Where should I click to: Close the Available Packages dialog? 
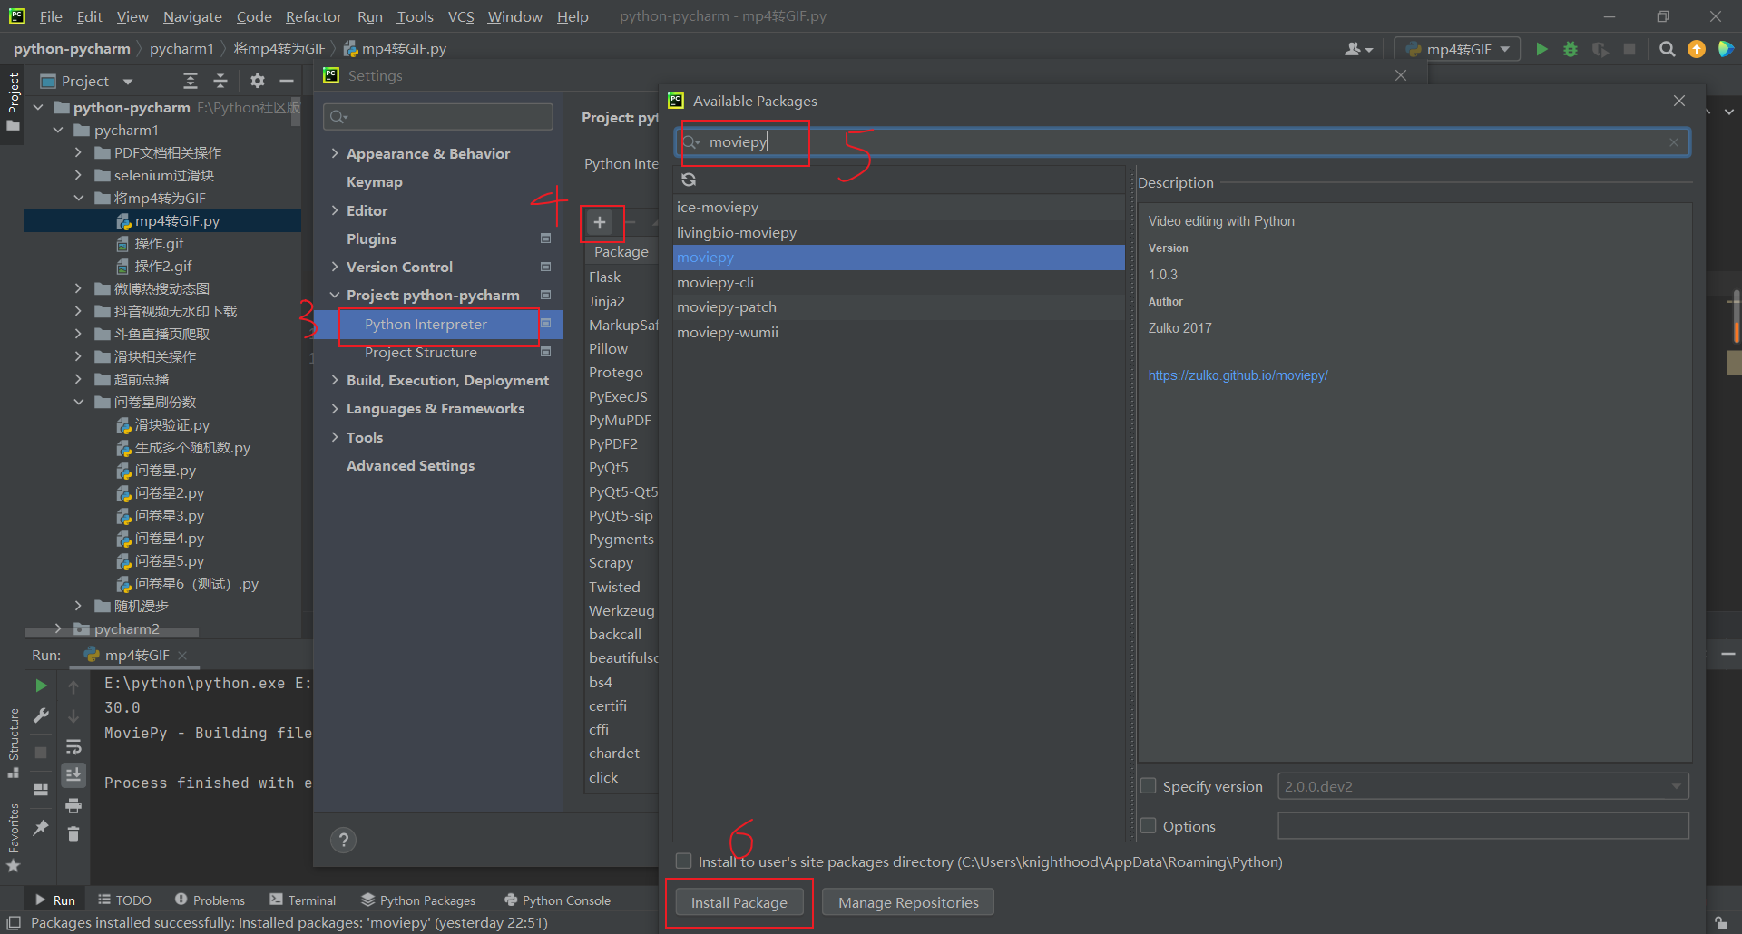[1679, 101]
